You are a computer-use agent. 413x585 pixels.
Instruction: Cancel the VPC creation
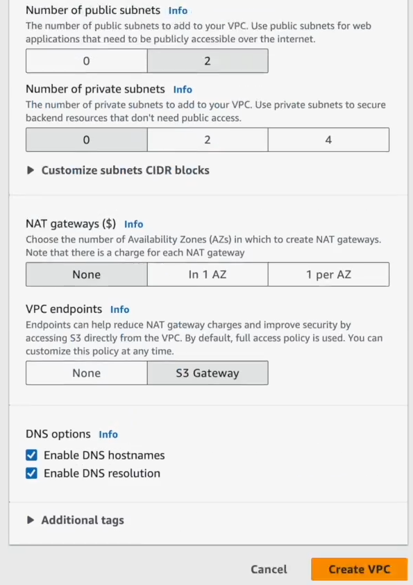[269, 569]
